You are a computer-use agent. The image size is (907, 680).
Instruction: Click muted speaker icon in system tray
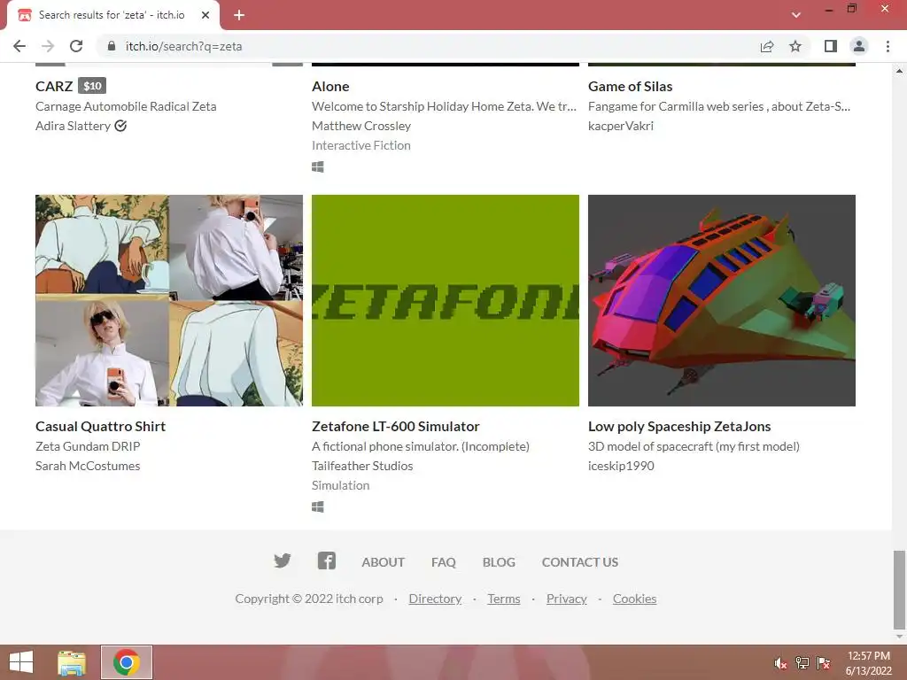point(780,663)
